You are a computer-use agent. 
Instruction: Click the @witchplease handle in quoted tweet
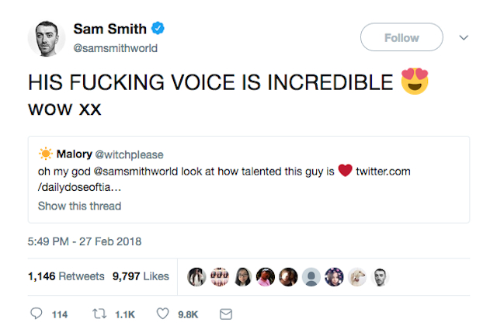[130, 154]
